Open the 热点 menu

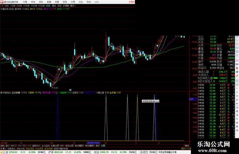89,2
